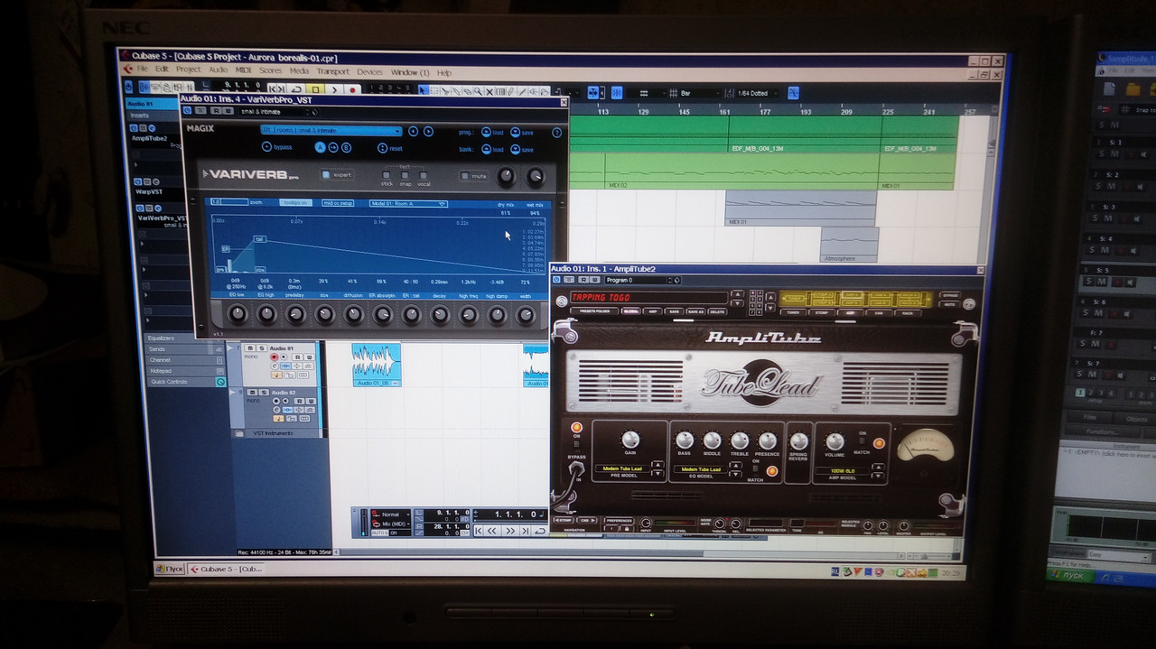Open the Project menu
The width and height of the screenshot is (1156, 649).
coord(188,70)
